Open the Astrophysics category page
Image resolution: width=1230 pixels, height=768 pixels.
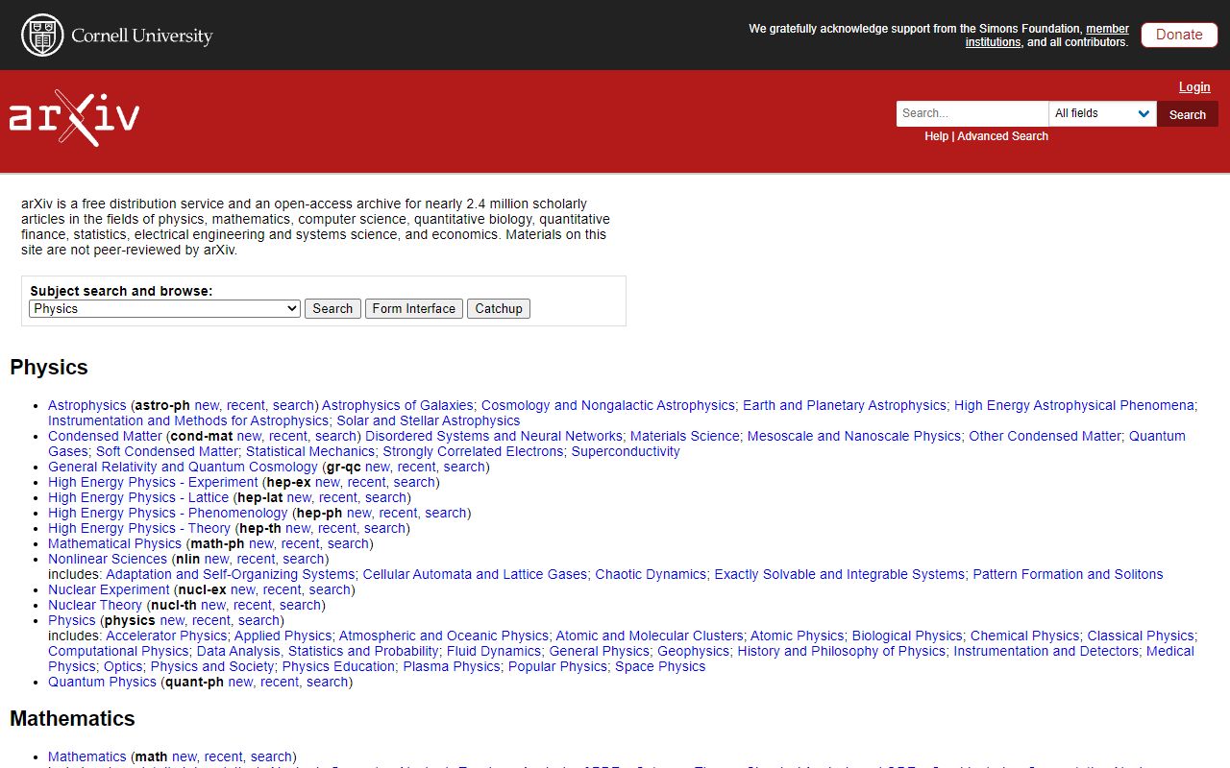[86, 405]
